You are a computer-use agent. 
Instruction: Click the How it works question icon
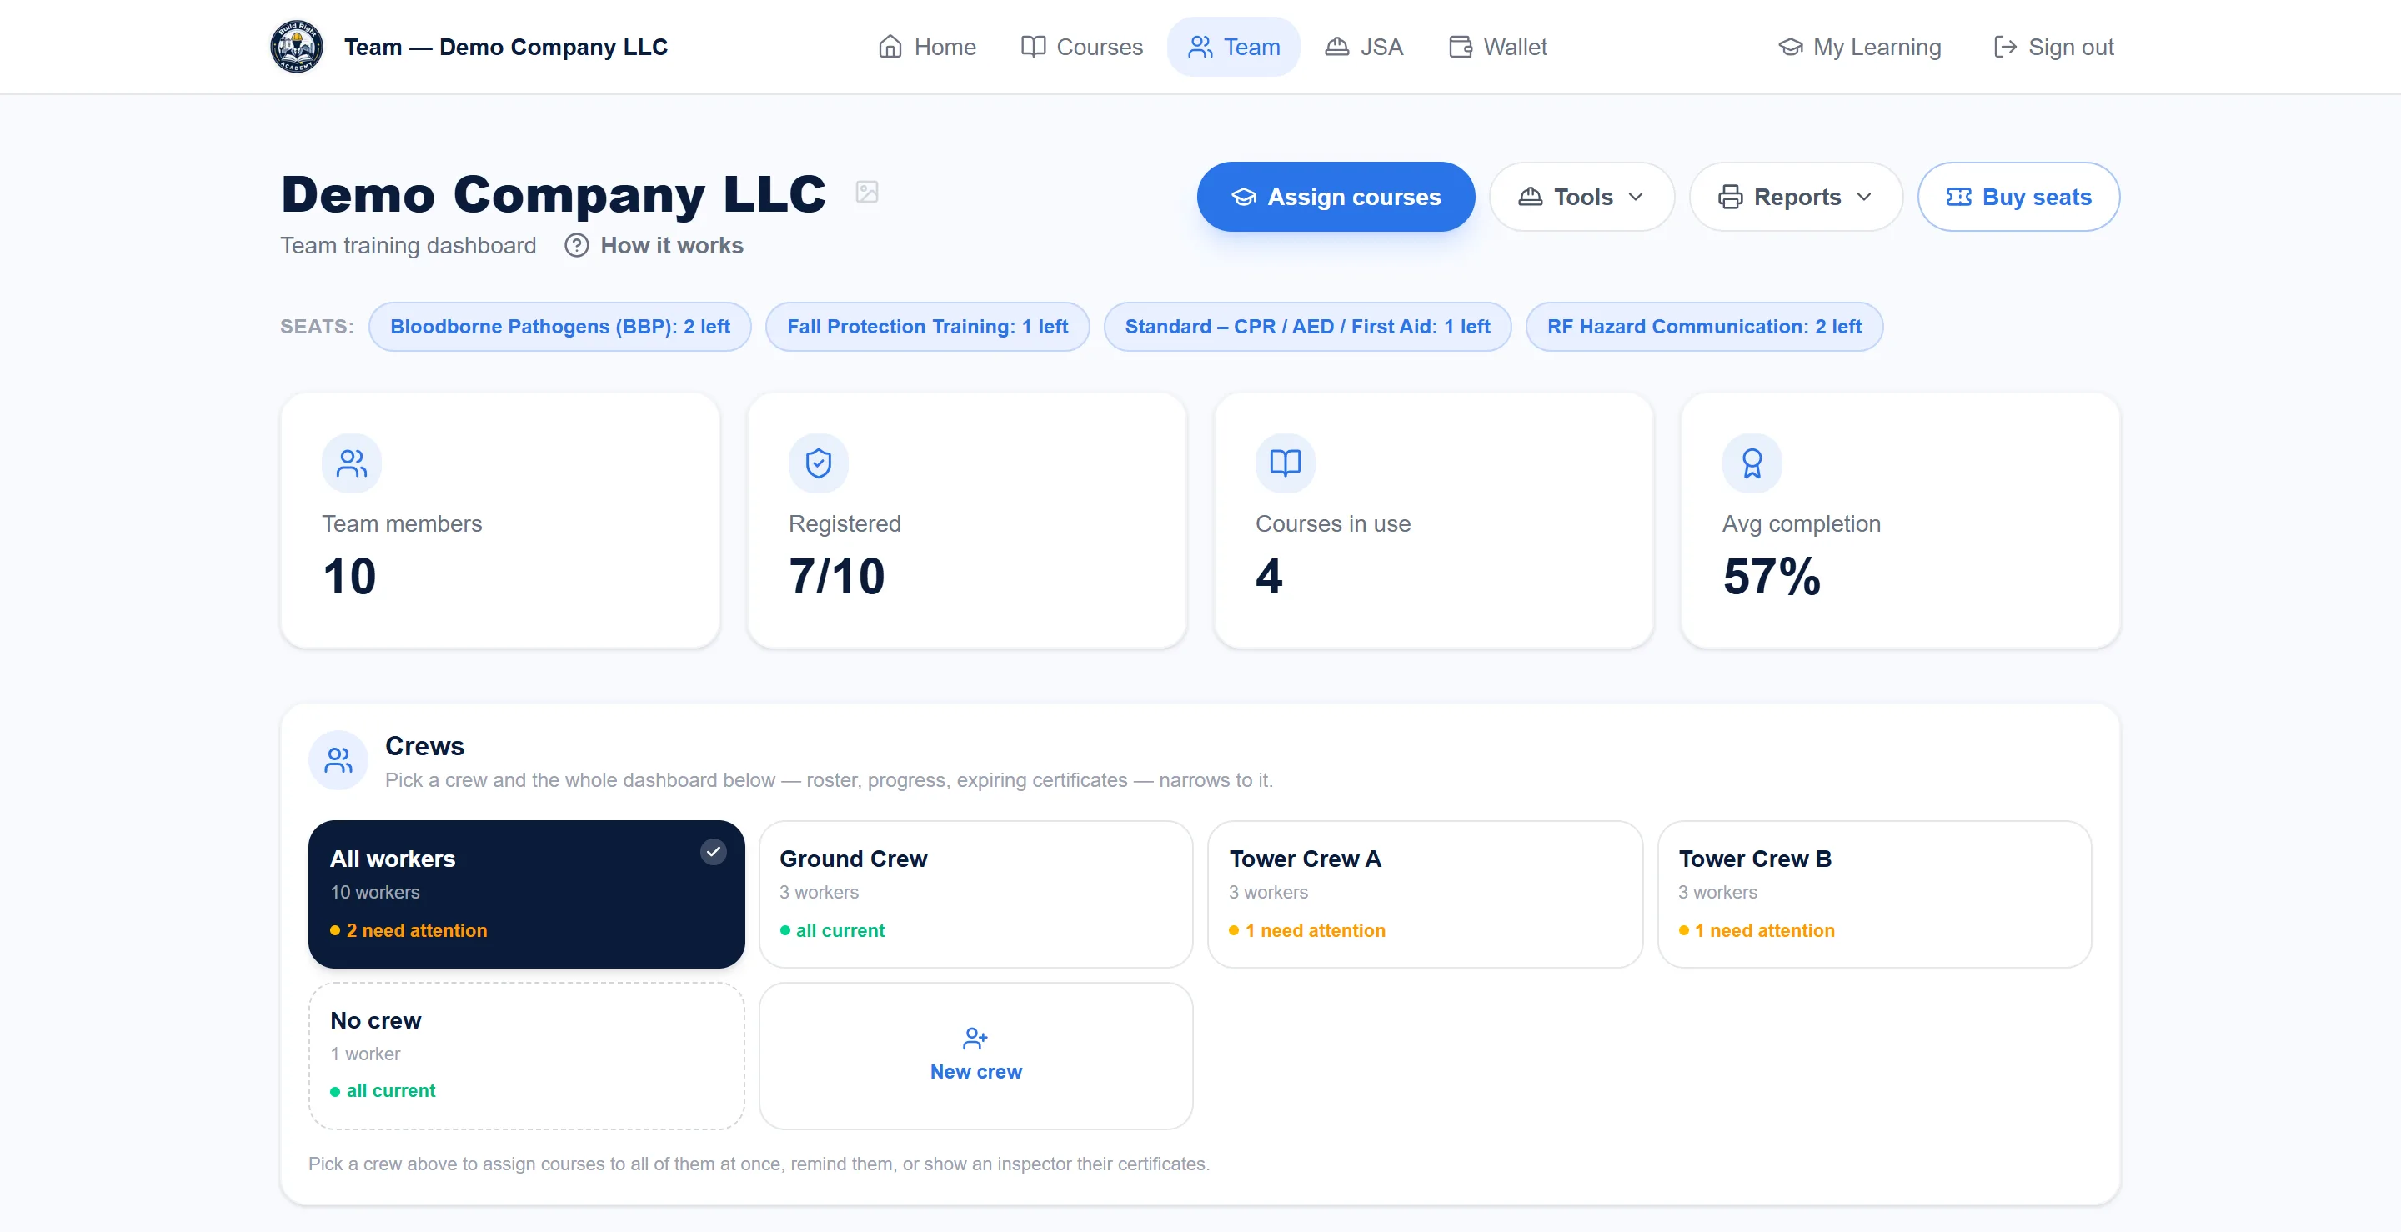pos(577,245)
